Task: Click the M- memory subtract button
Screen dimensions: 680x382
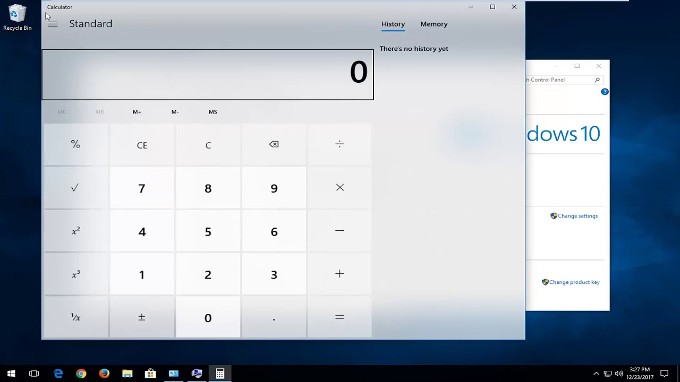Action: pyautogui.click(x=175, y=112)
